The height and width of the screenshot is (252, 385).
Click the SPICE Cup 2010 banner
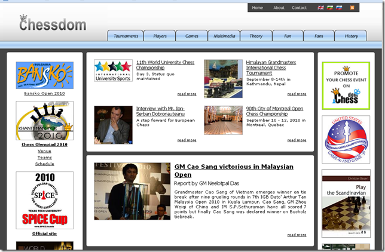tap(45, 200)
